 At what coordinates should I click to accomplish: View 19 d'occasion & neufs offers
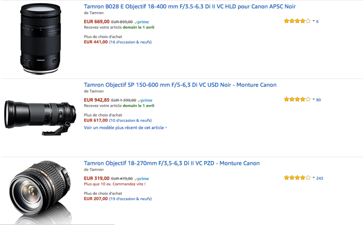[x=130, y=199]
